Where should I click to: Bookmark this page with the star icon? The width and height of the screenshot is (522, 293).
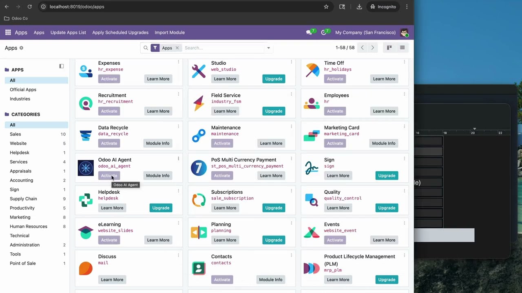click(326, 7)
